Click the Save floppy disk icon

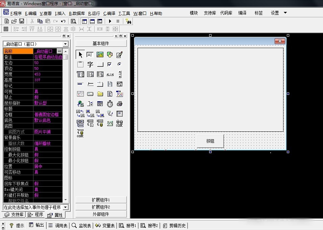tap(21, 21)
